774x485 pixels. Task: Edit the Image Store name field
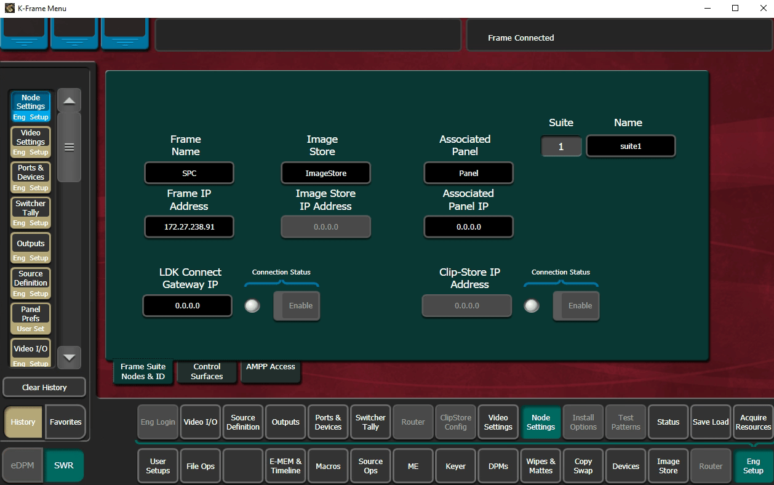coord(325,173)
